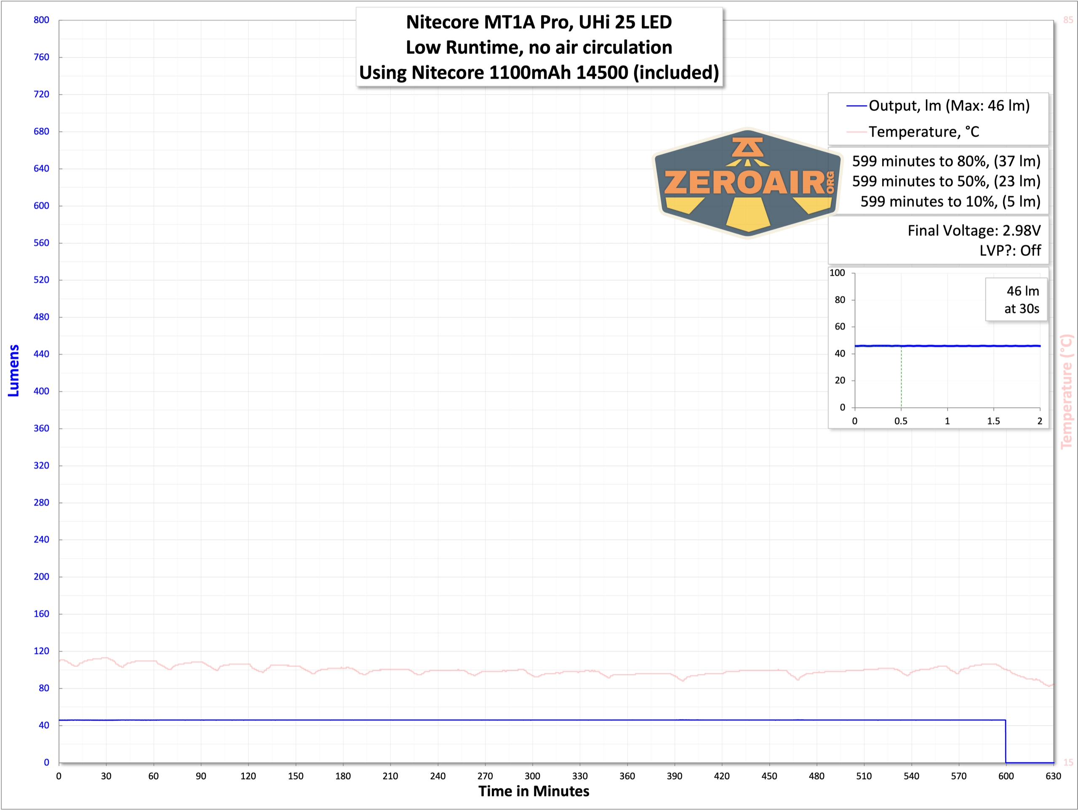
Task: Click the 300 tick label on time axis
Action: pos(532,776)
